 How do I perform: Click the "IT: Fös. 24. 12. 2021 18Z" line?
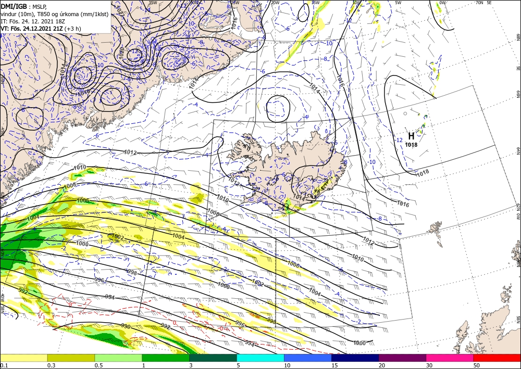click(33, 21)
